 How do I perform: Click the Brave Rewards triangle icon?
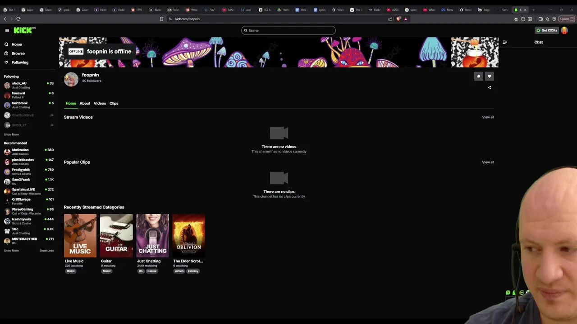[x=406, y=19]
